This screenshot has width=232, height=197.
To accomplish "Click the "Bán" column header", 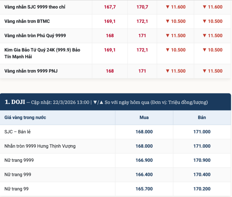I will pyautogui.click(x=202, y=117).
